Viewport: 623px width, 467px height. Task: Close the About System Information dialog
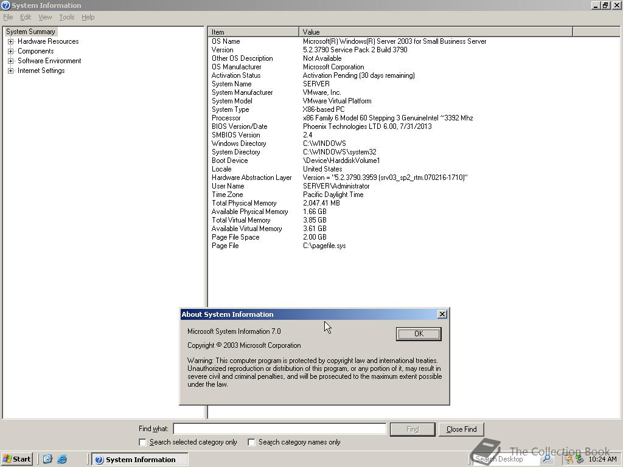(442, 314)
